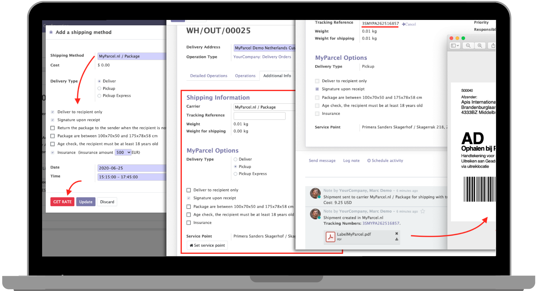Zoom out in the Preview window toolbar
Viewport: 537px width, 291px height.
[468, 46]
